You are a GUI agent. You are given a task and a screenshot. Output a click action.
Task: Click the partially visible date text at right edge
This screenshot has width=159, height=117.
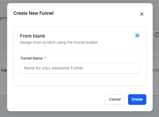pos(156,70)
